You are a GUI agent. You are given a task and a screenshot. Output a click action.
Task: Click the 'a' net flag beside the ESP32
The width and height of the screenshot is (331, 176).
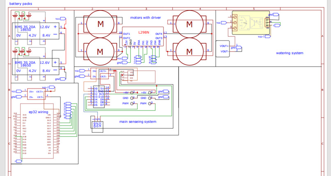[67, 117]
